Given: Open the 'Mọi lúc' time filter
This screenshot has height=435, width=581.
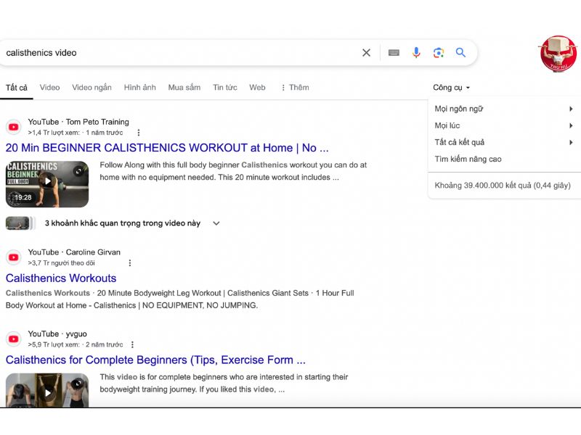Looking at the screenshot, I should (504, 125).
